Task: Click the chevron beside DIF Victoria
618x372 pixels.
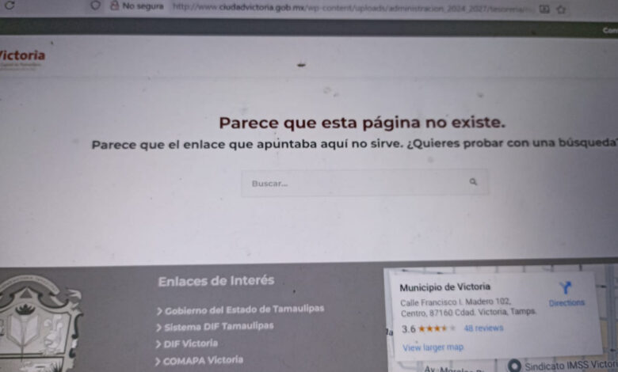Action: (x=159, y=344)
